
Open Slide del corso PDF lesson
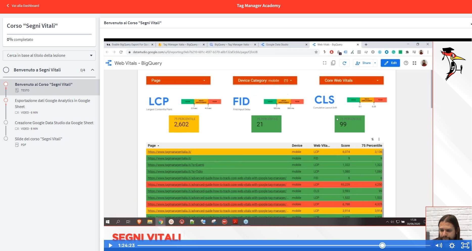click(x=38, y=139)
